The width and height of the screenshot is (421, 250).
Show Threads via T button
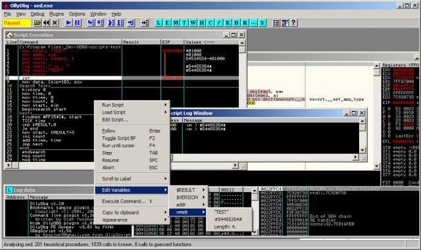pyautogui.click(x=184, y=23)
